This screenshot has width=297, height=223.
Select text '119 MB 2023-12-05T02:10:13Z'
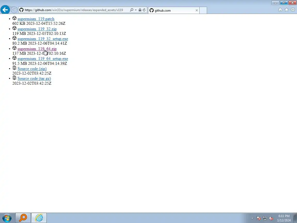click(x=39, y=34)
